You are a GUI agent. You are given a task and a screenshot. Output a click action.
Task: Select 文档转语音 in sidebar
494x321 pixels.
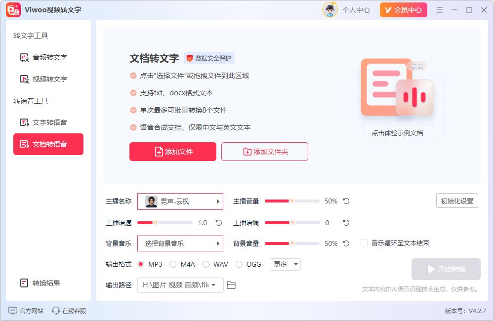48,144
